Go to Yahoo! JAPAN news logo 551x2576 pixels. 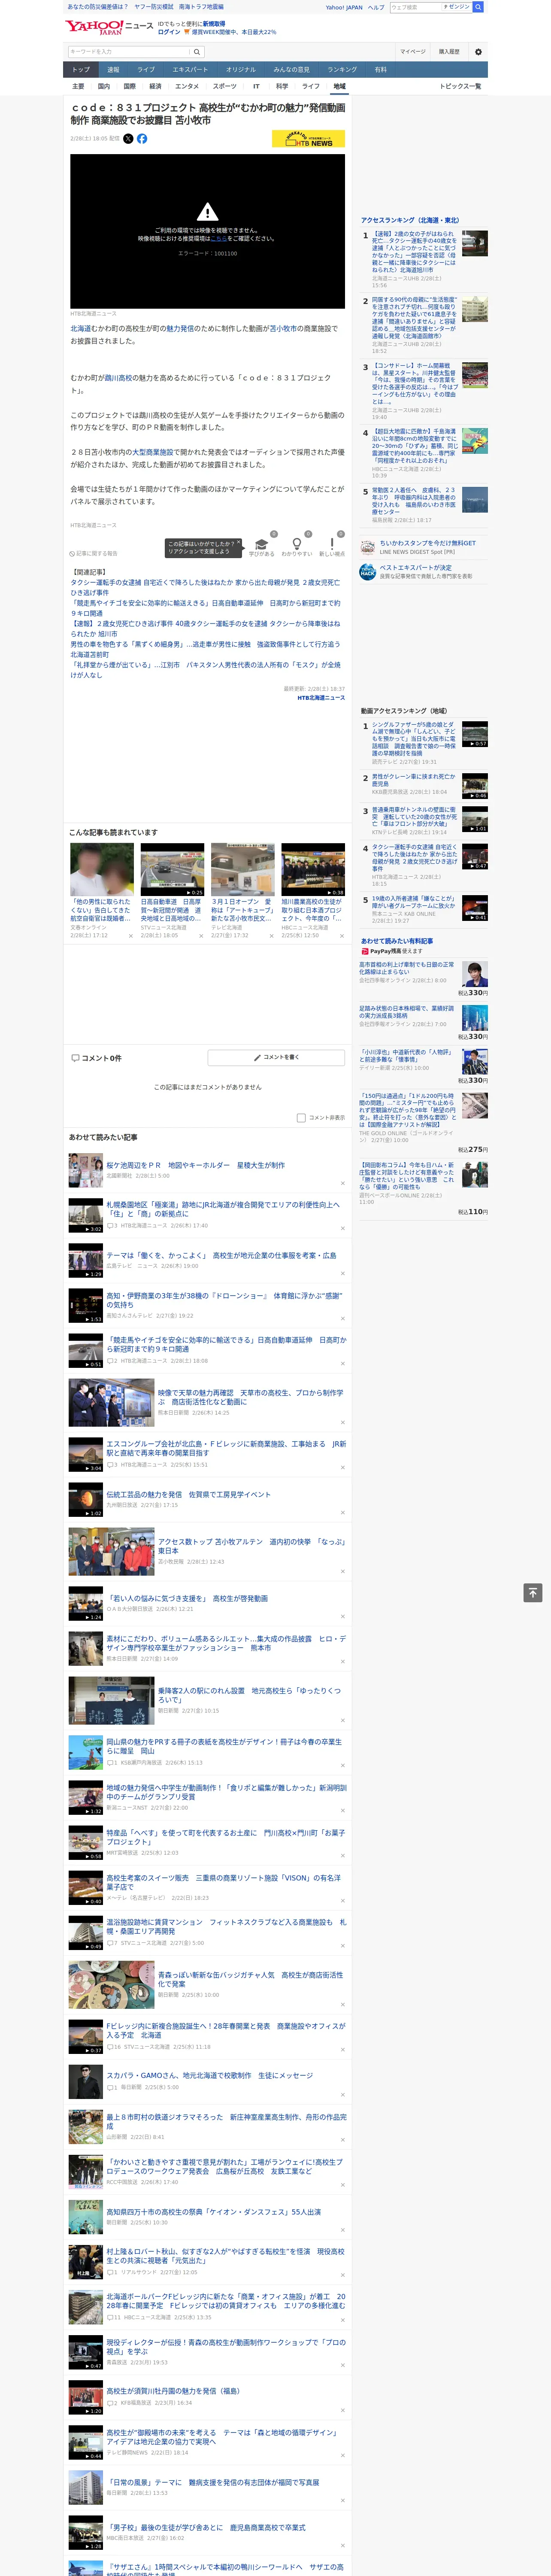click(109, 27)
